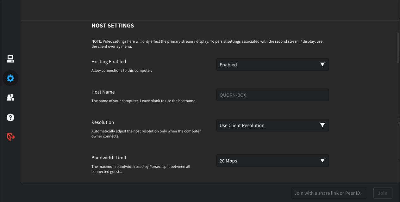Click the QUORN-BOX host name field
The image size is (400, 202).
[272, 95]
